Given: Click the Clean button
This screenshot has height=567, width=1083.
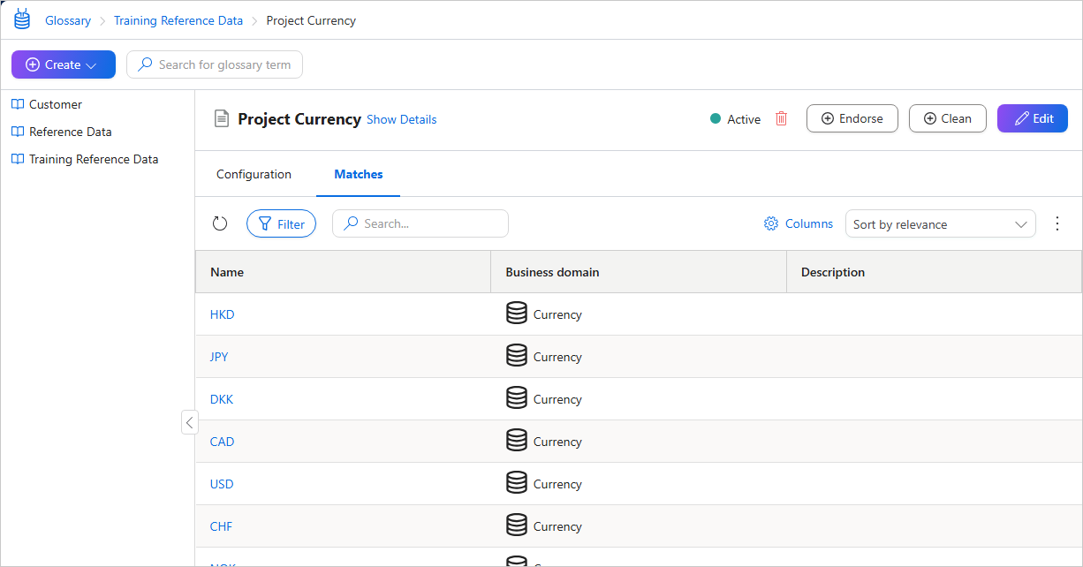Looking at the screenshot, I should tap(948, 118).
